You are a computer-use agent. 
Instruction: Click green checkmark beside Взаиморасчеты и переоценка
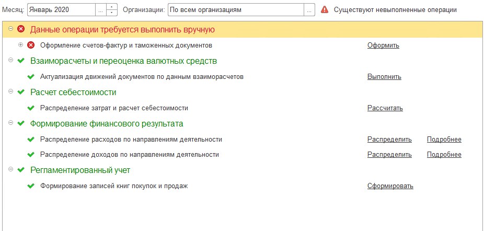click(21, 61)
